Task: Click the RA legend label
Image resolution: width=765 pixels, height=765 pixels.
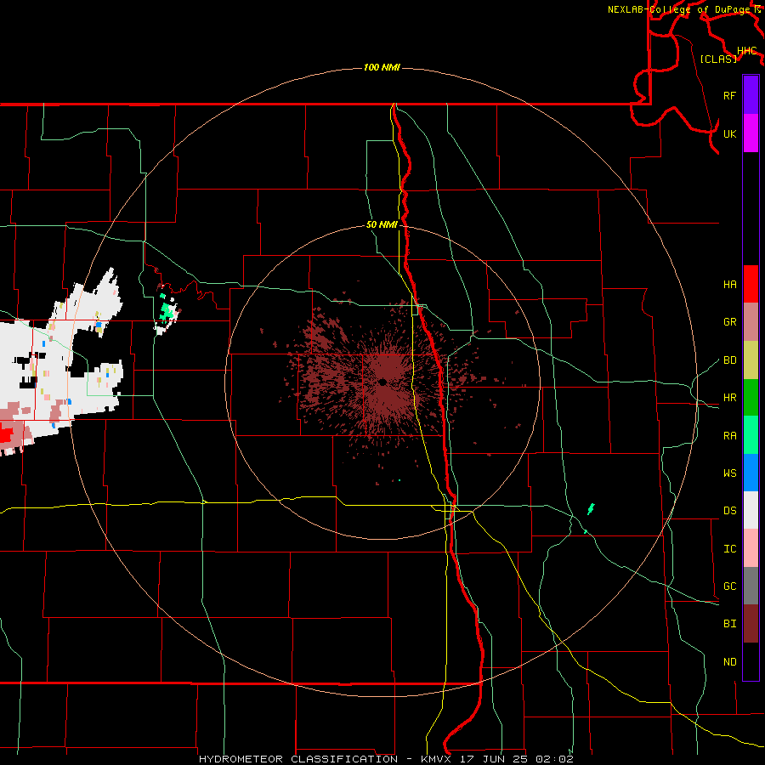Action: [x=729, y=436]
